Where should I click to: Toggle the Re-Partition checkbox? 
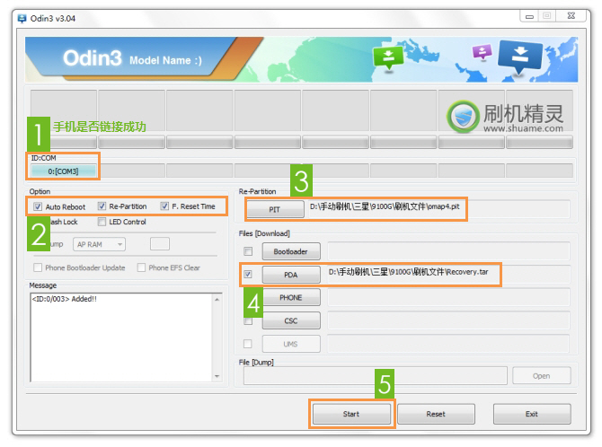tap(102, 206)
